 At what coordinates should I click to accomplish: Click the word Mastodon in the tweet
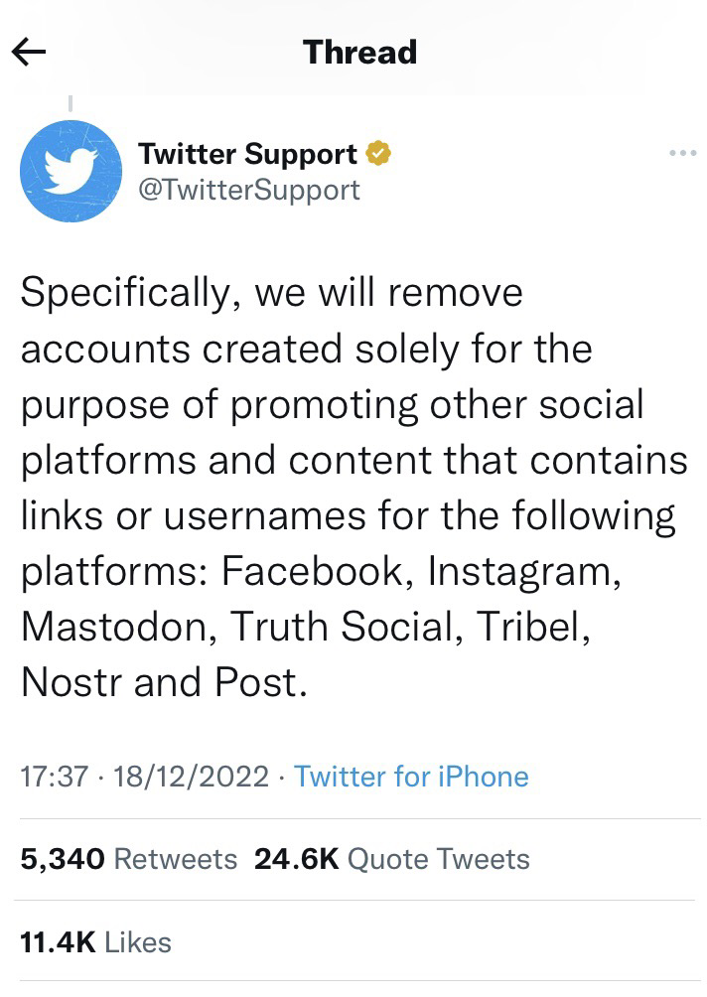(114, 627)
